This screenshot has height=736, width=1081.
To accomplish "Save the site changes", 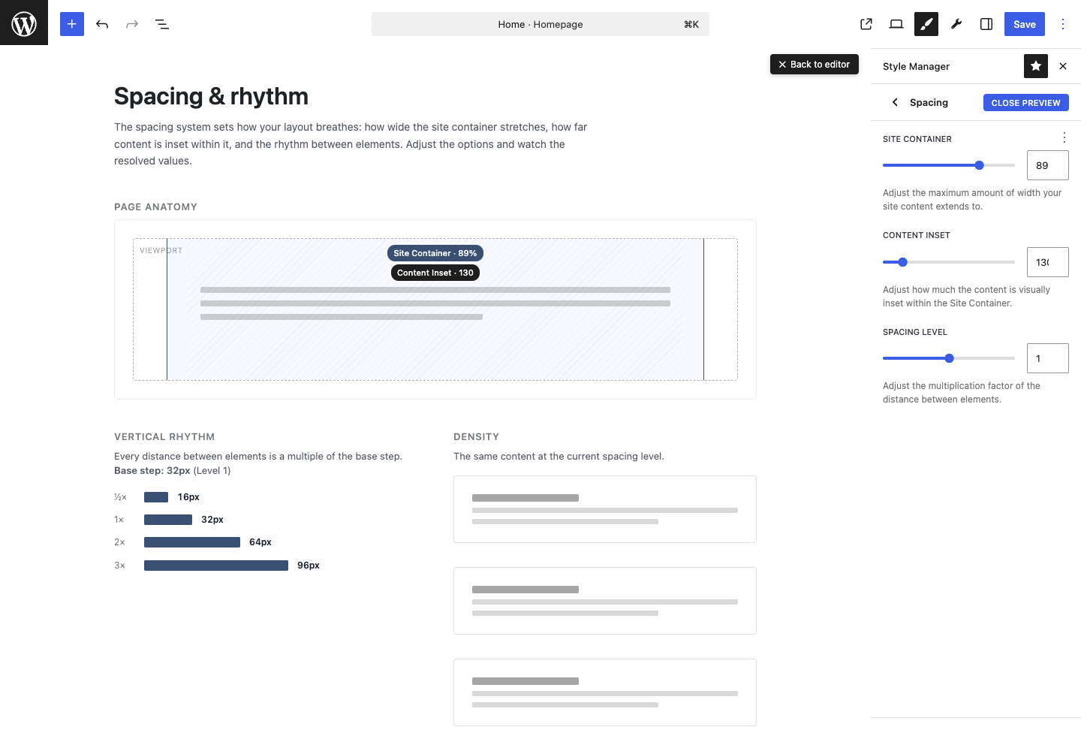I will (x=1025, y=24).
